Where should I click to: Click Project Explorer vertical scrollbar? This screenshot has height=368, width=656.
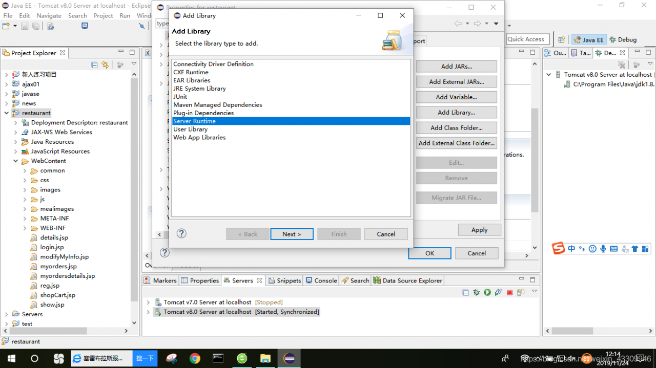point(134,189)
